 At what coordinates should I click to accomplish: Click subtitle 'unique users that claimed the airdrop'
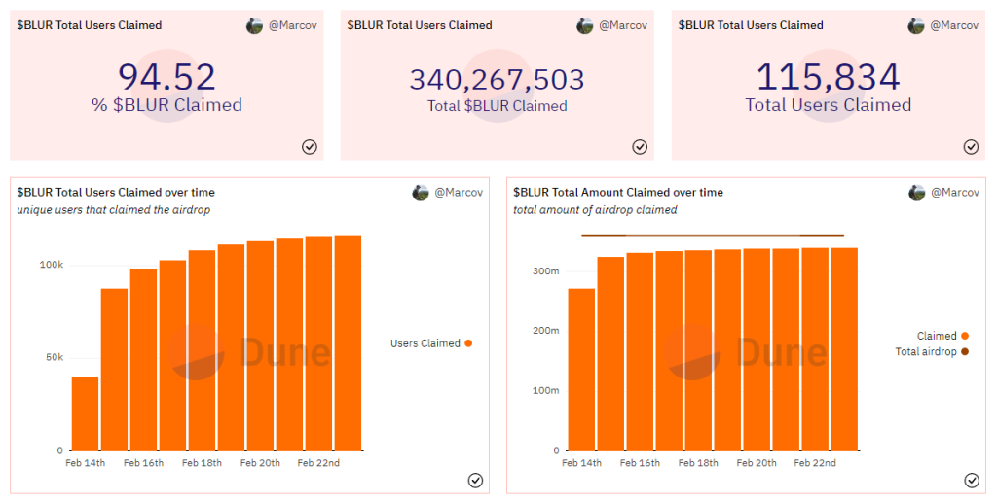pos(113,209)
